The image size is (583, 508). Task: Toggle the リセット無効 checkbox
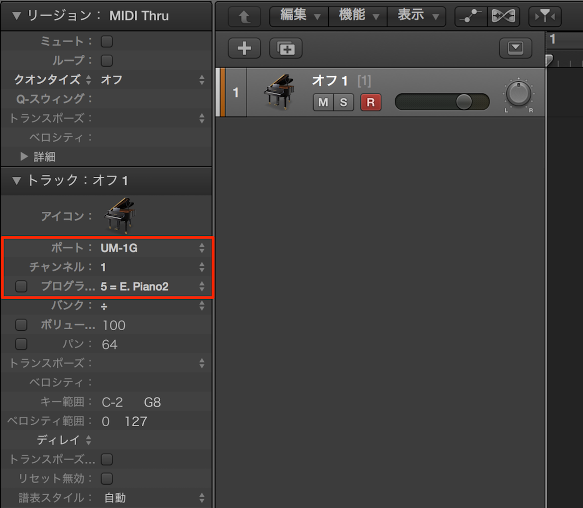(107, 478)
